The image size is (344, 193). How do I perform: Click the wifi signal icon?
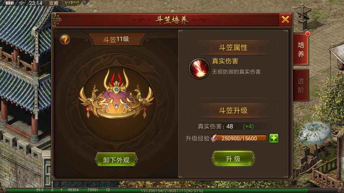21,3
